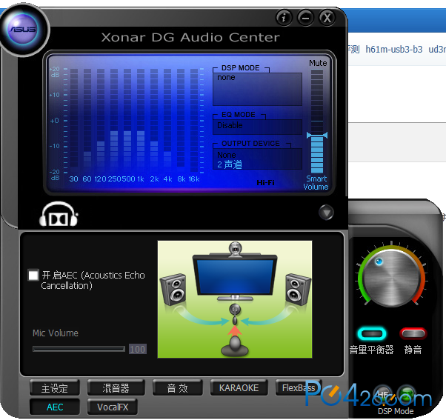Image resolution: width=446 pixels, height=420 pixels.
Task: Click the Mic Volume value 100
Action: click(138, 349)
